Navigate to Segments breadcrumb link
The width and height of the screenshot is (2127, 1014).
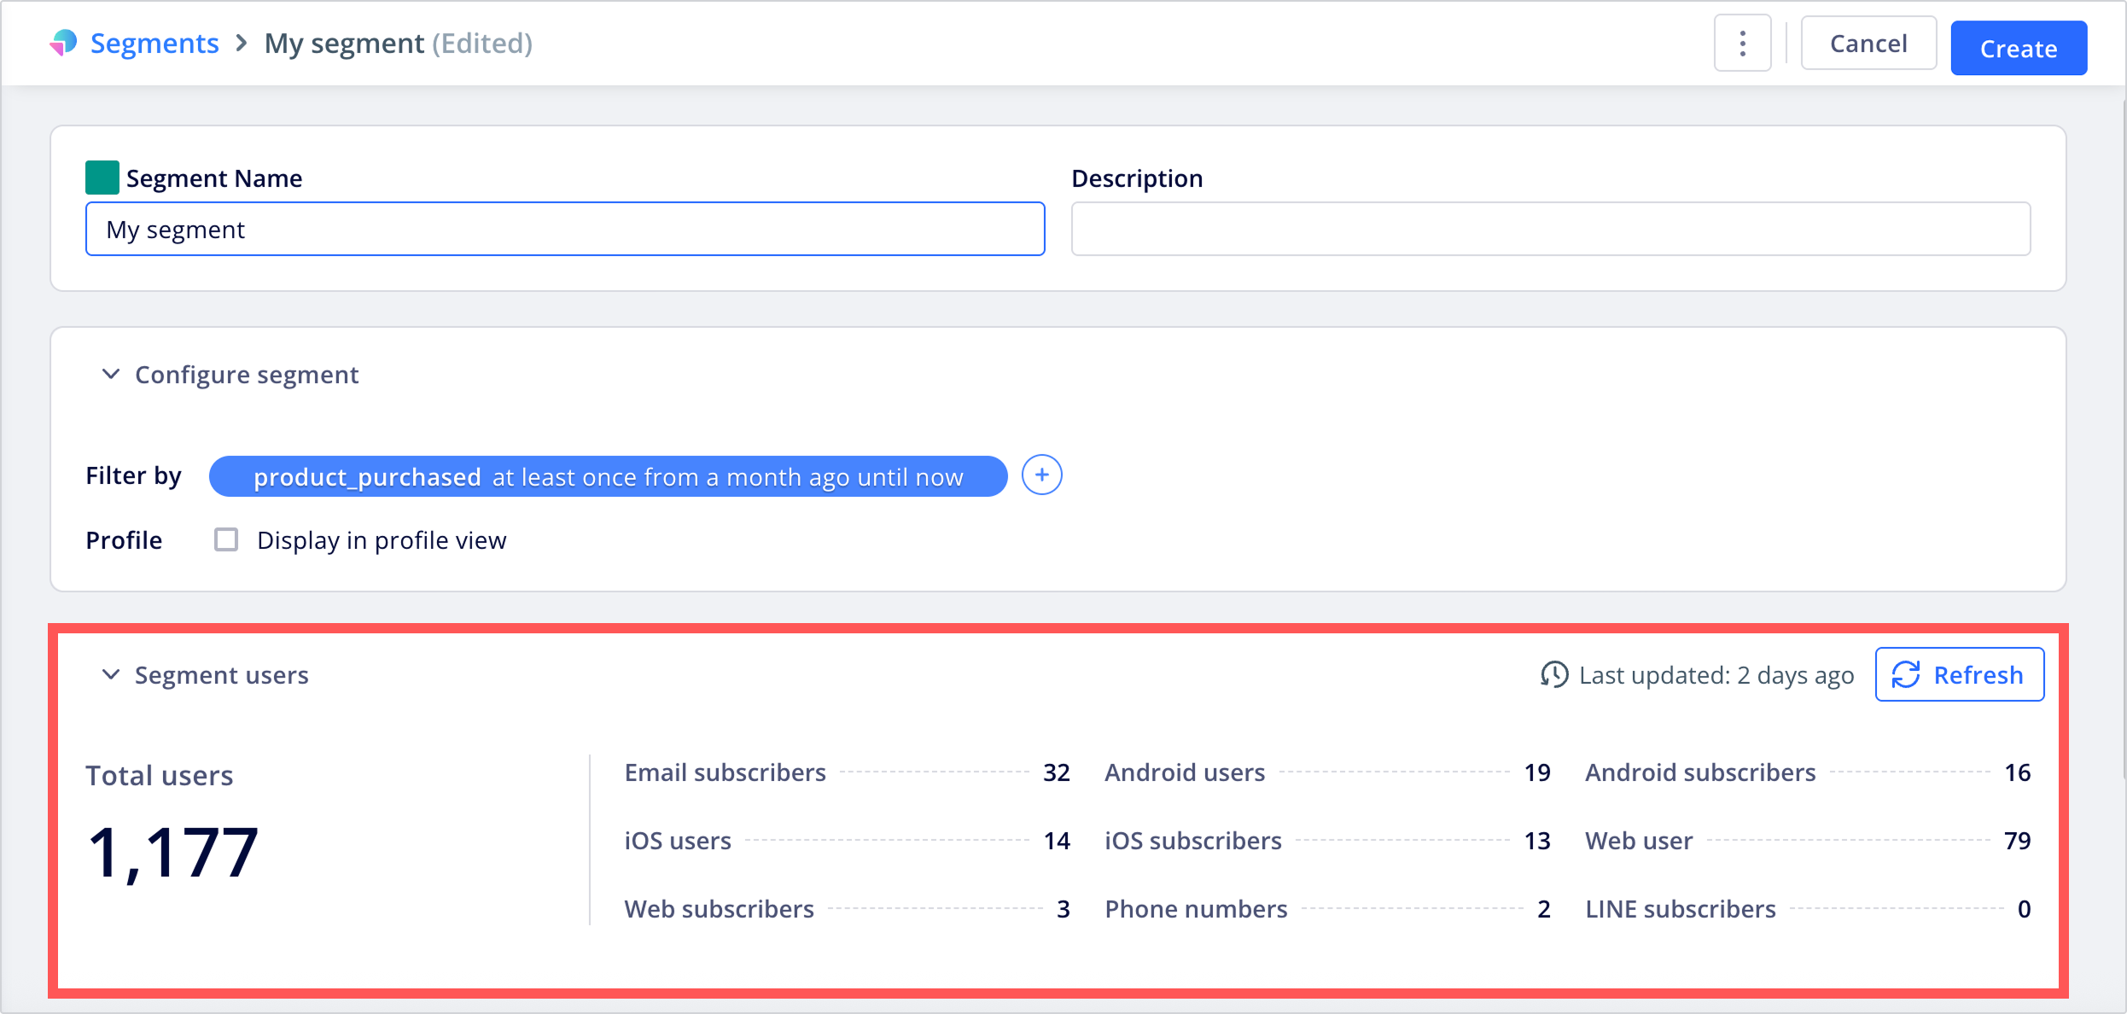coord(154,43)
